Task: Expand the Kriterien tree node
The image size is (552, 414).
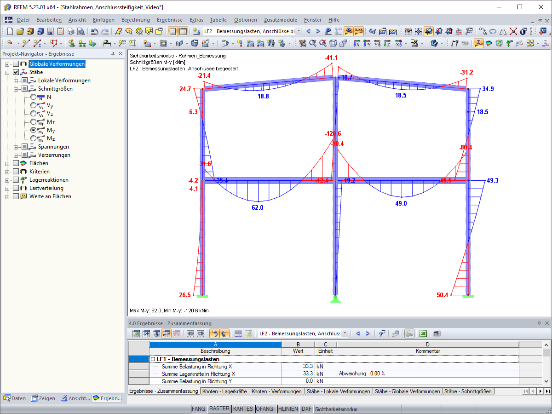Action: click(7, 172)
